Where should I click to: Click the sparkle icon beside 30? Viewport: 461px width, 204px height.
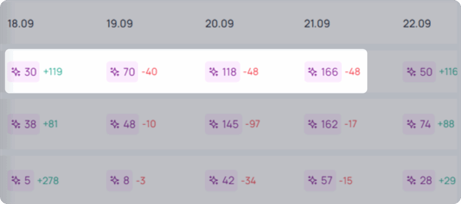click(16, 72)
